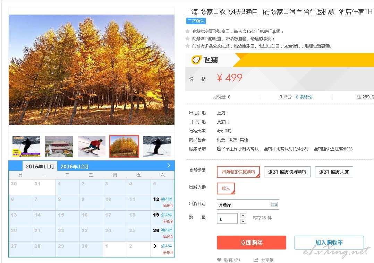Click the heart favorite (收藏) icon

click(x=219, y=260)
